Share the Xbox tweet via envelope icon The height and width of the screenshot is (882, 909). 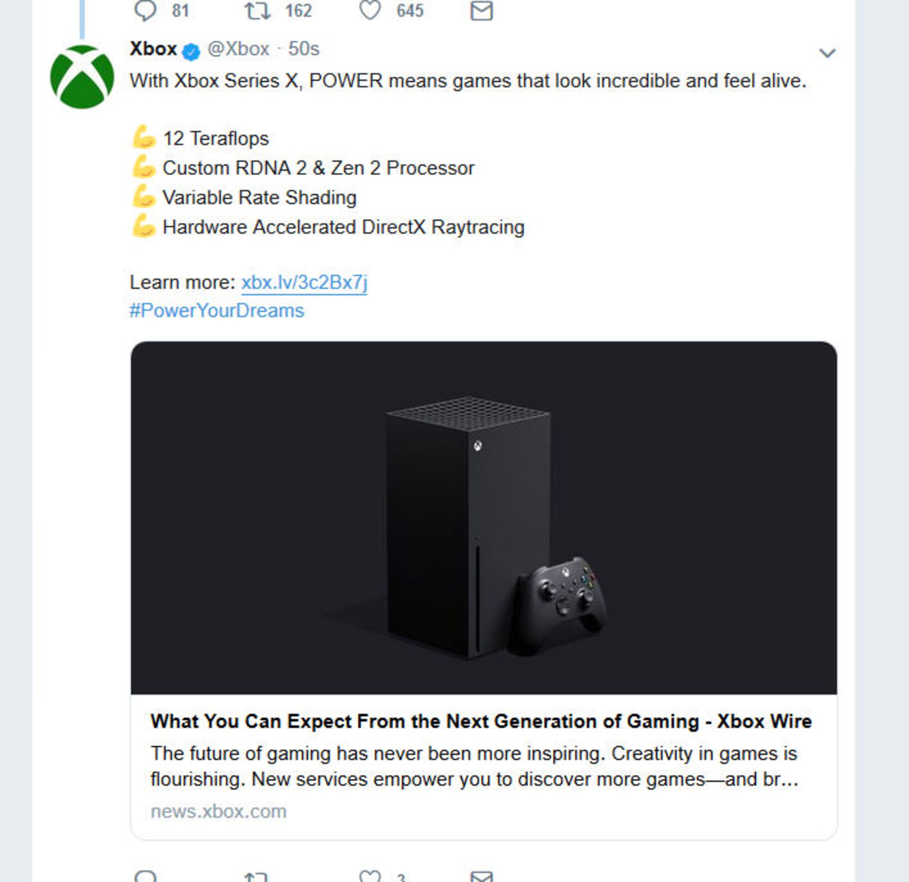[x=481, y=876]
